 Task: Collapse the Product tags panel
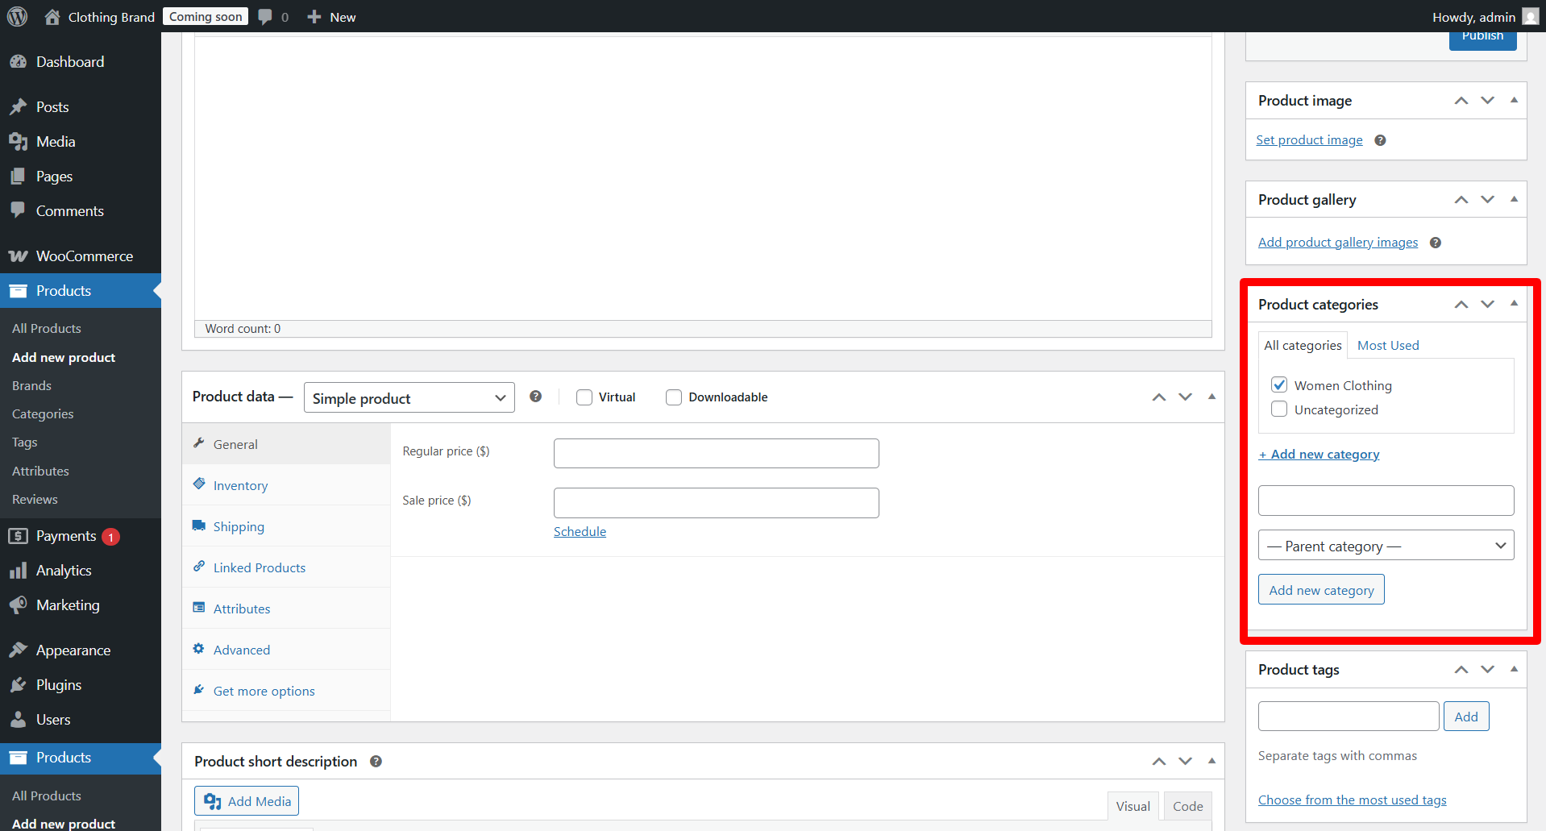[1514, 669]
